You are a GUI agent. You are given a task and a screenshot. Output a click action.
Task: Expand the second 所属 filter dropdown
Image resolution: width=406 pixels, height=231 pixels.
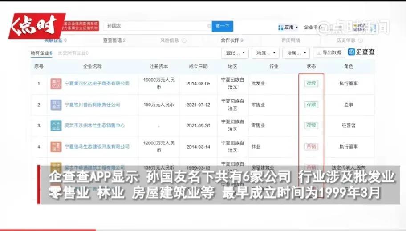pos(296,53)
